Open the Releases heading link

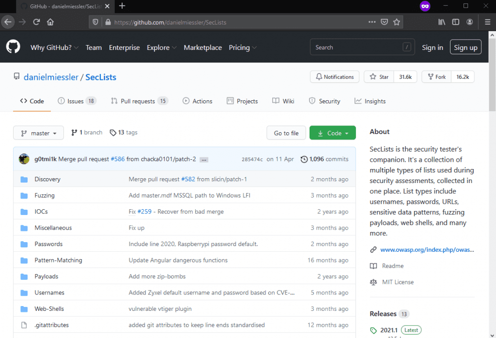tap(383, 314)
